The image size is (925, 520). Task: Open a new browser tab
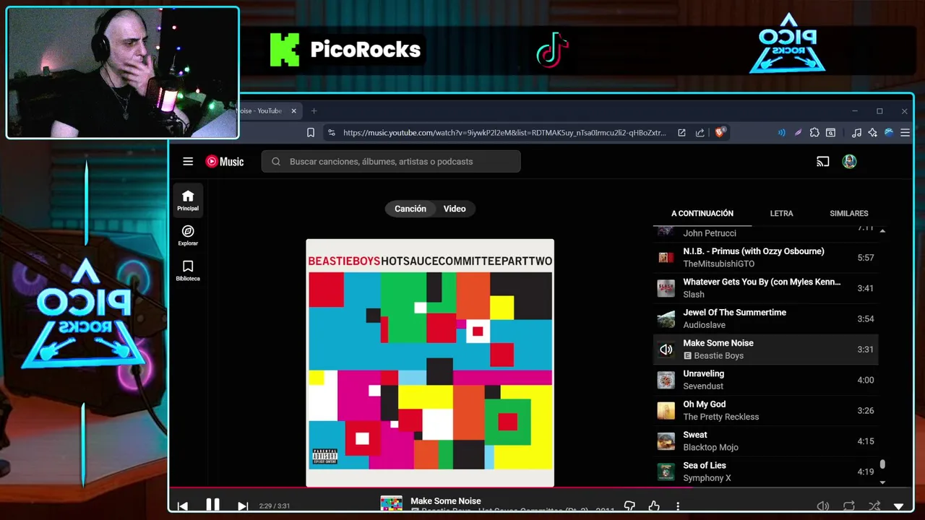coord(314,111)
